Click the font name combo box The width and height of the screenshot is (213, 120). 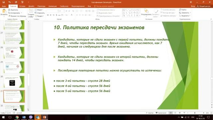(x=53, y=11)
